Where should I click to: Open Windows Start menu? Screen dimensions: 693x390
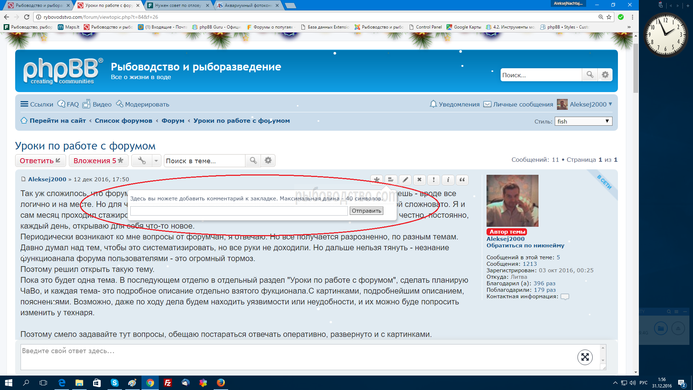pos(9,383)
